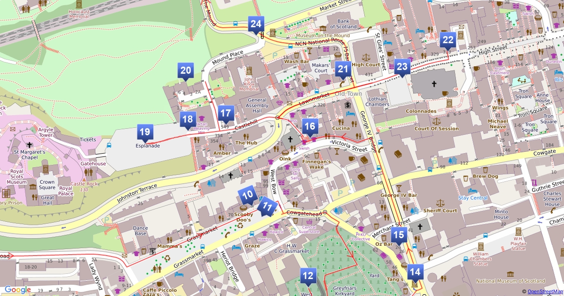Click map marker number 24
Screen dimensions: 564x296
(x=256, y=24)
